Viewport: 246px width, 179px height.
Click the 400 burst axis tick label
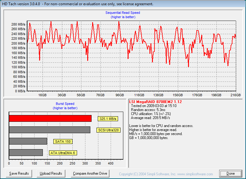click(x=111, y=163)
